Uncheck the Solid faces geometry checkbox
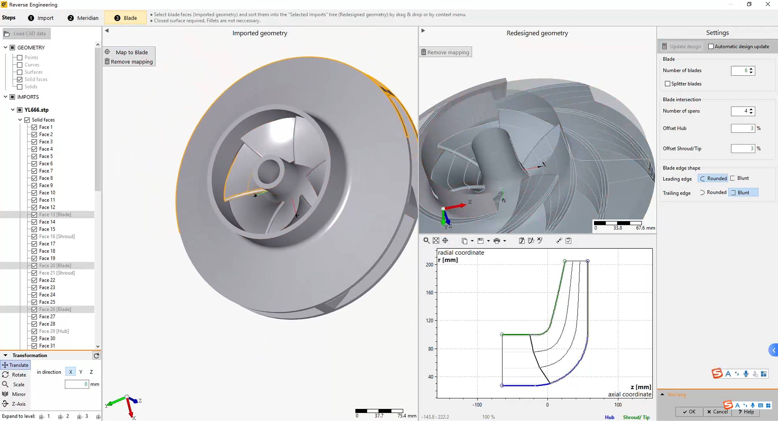The width and height of the screenshot is (778, 421). pos(20,79)
